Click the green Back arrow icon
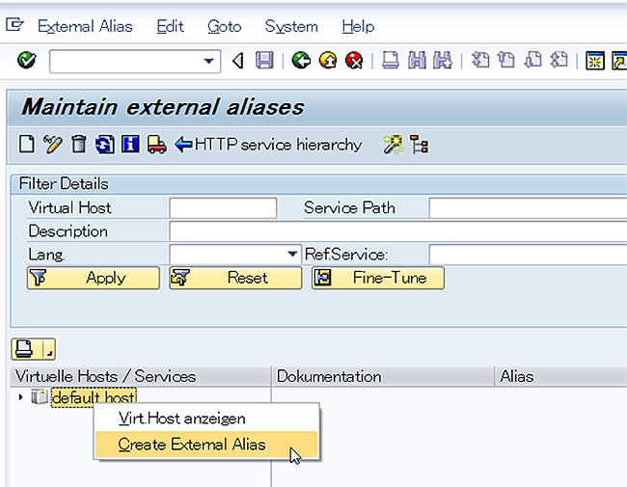 (301, 61)
